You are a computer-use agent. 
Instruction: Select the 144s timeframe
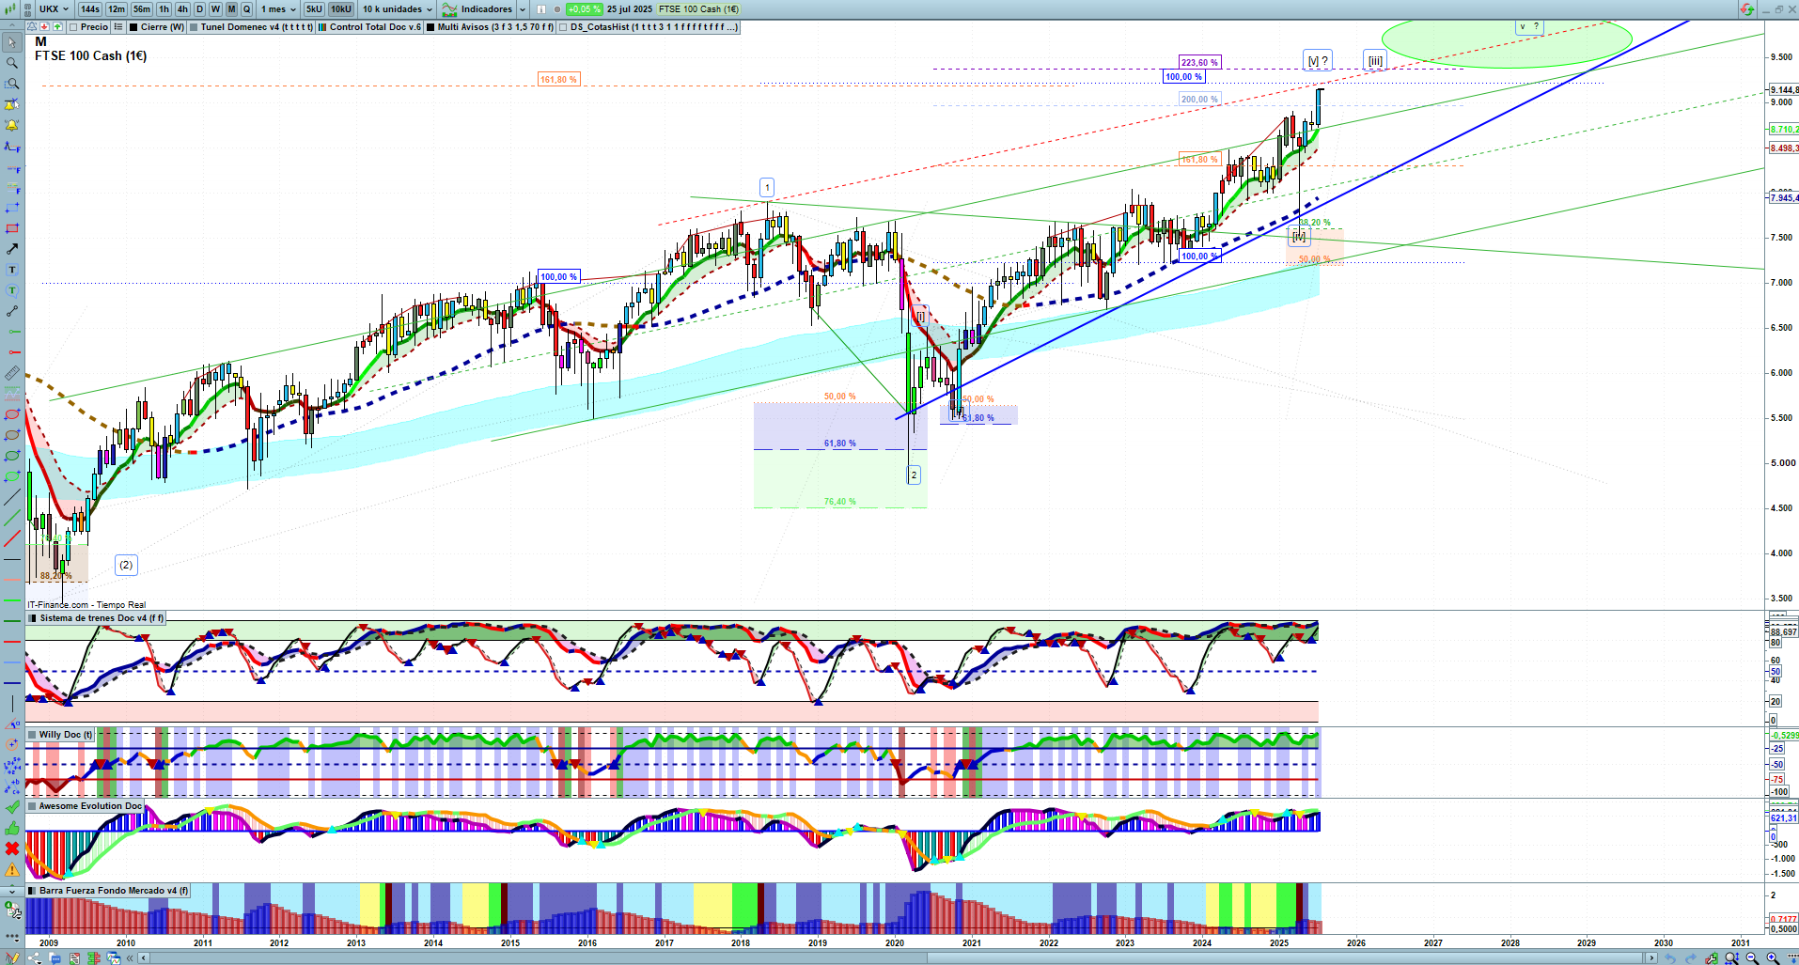click(x=90, y=9)
